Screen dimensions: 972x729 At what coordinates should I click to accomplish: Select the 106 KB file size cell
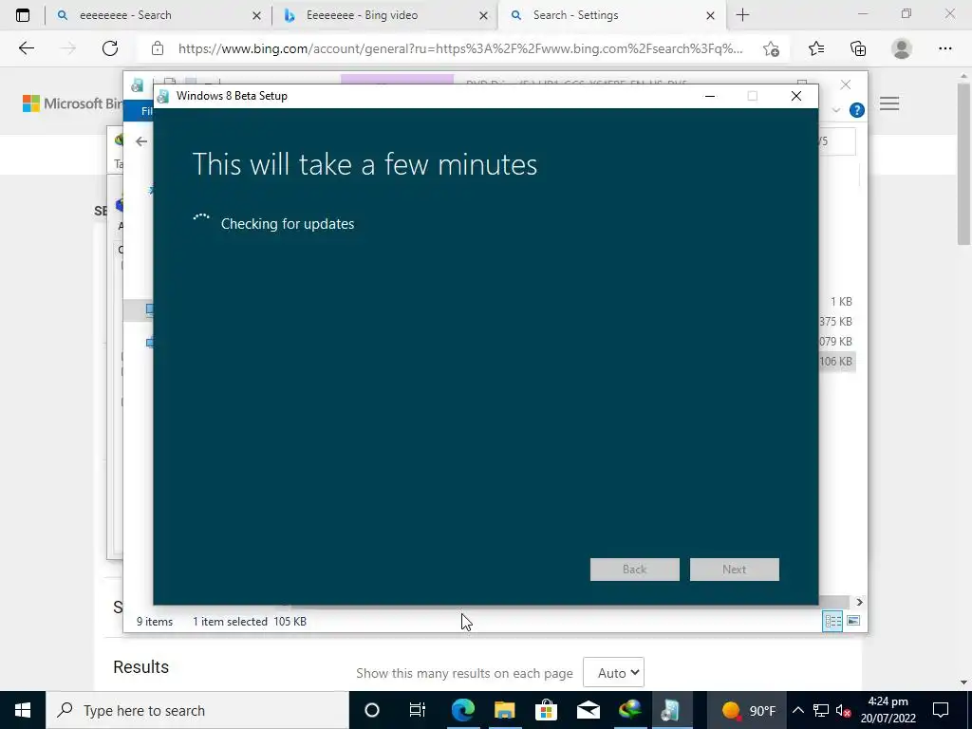tap(835, 361)
